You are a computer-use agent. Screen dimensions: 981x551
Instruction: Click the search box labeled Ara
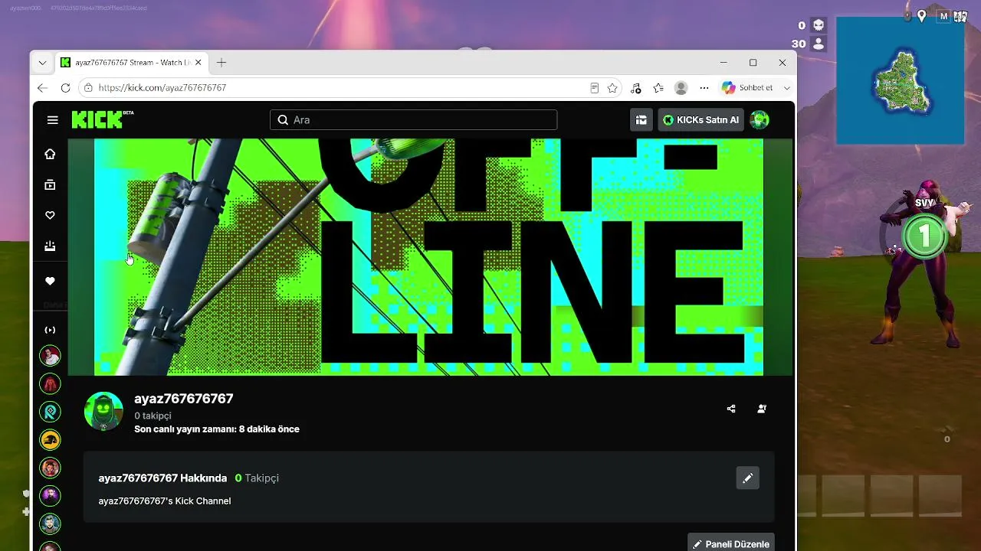pos(413,120)
